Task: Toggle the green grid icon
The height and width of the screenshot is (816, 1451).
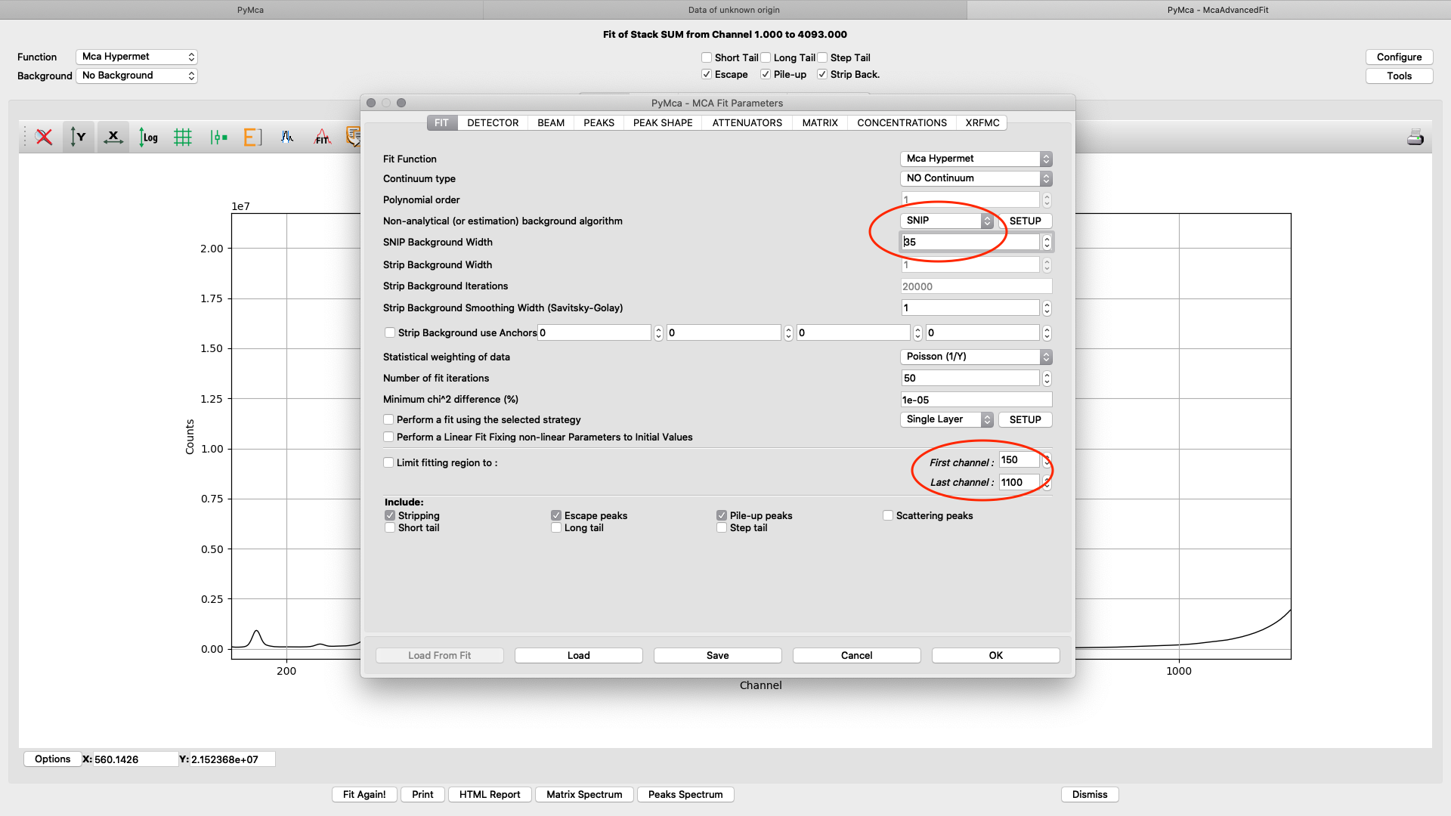Action: click(183, 137)
